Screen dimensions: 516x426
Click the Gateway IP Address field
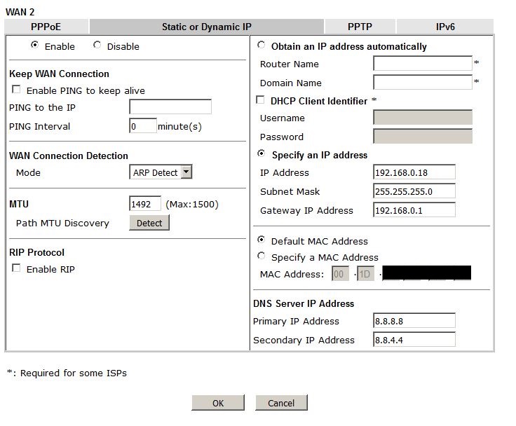pos(414,210)
